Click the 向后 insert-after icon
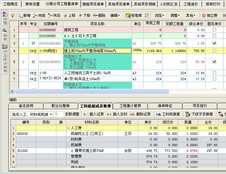The image size is (226, 174). coord(50,15)
